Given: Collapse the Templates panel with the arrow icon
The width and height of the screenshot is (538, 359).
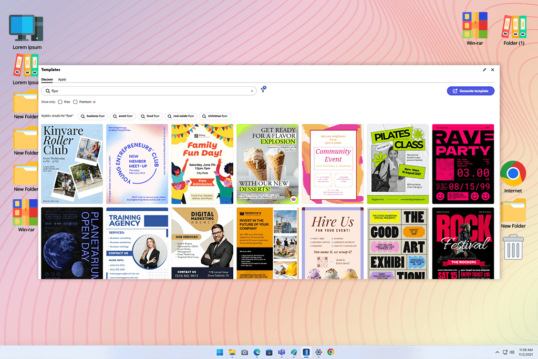Looking at the screenshot, I should pos(484,70).
